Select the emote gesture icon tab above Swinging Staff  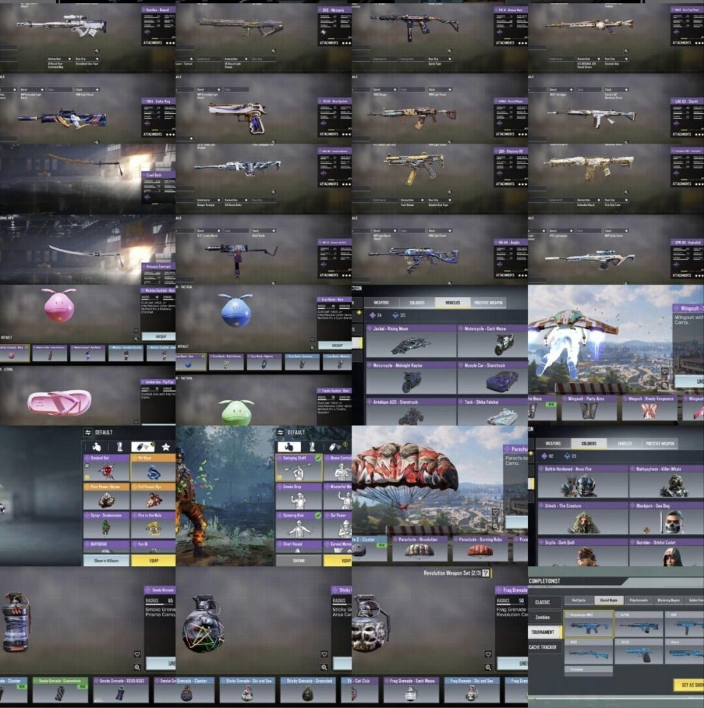289,447
